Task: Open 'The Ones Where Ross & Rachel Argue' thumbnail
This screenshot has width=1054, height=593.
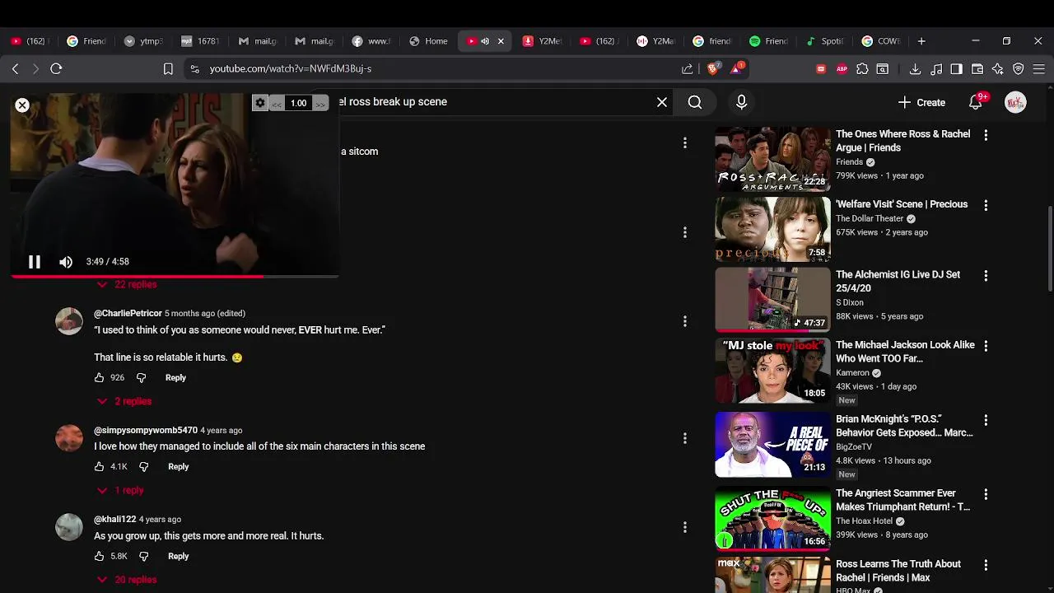Action: (772, 158)
